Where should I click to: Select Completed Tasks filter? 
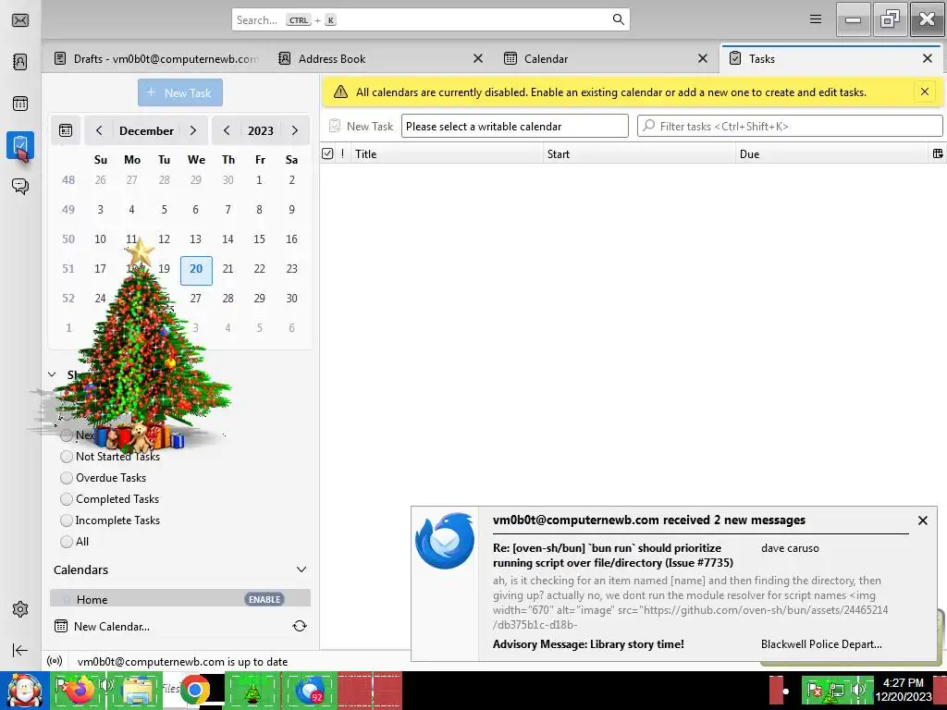click(x=110, y=498)
